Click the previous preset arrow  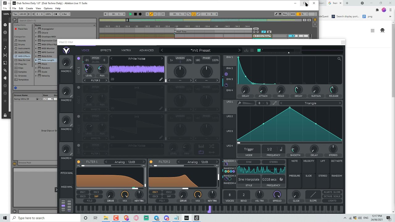point(162,50)
